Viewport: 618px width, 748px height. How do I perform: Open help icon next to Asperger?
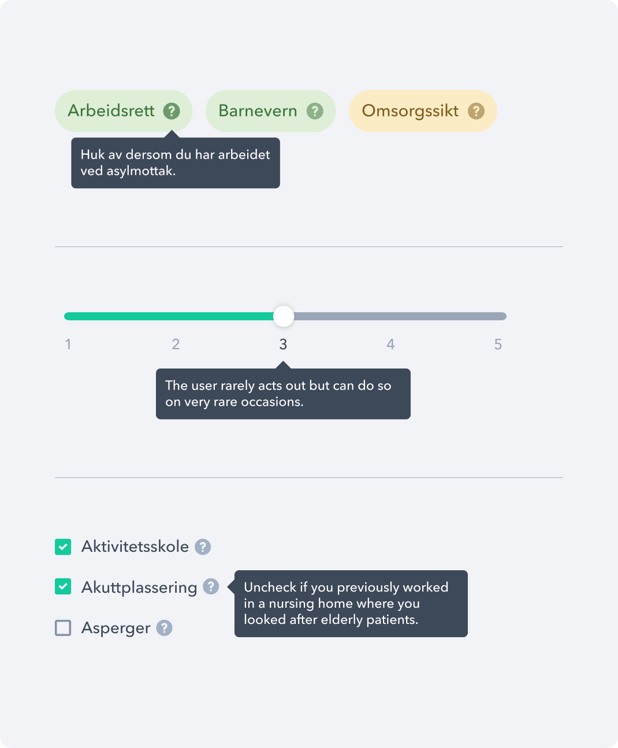coord(165,628)
